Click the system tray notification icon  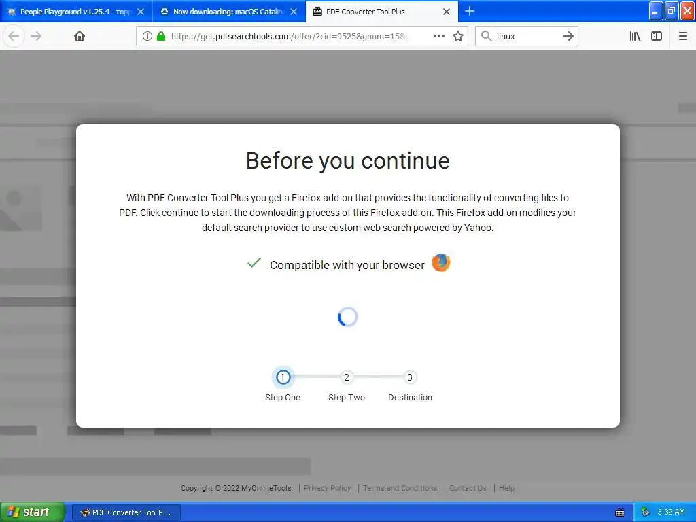[x=646, y=512]
